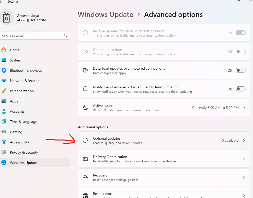Click the Advanced options page title

(x=173, y=14)
